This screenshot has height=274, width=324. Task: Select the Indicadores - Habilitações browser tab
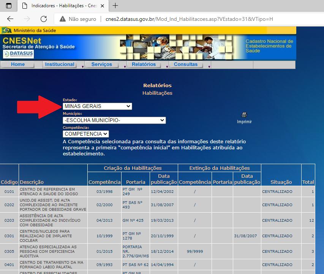(x=63, y=6)
